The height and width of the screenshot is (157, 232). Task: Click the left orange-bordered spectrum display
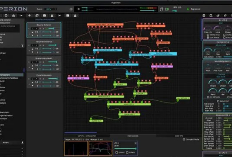click(76, 148)
